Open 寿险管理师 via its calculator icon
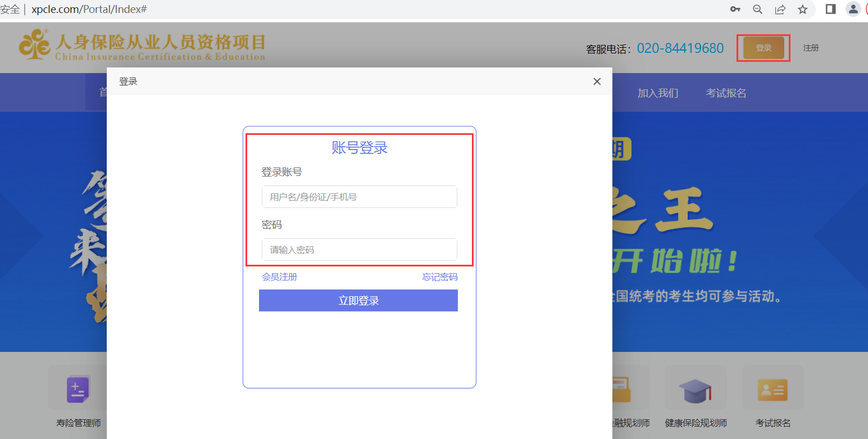The height and width of the screenshot is (439, 868). 78,388
